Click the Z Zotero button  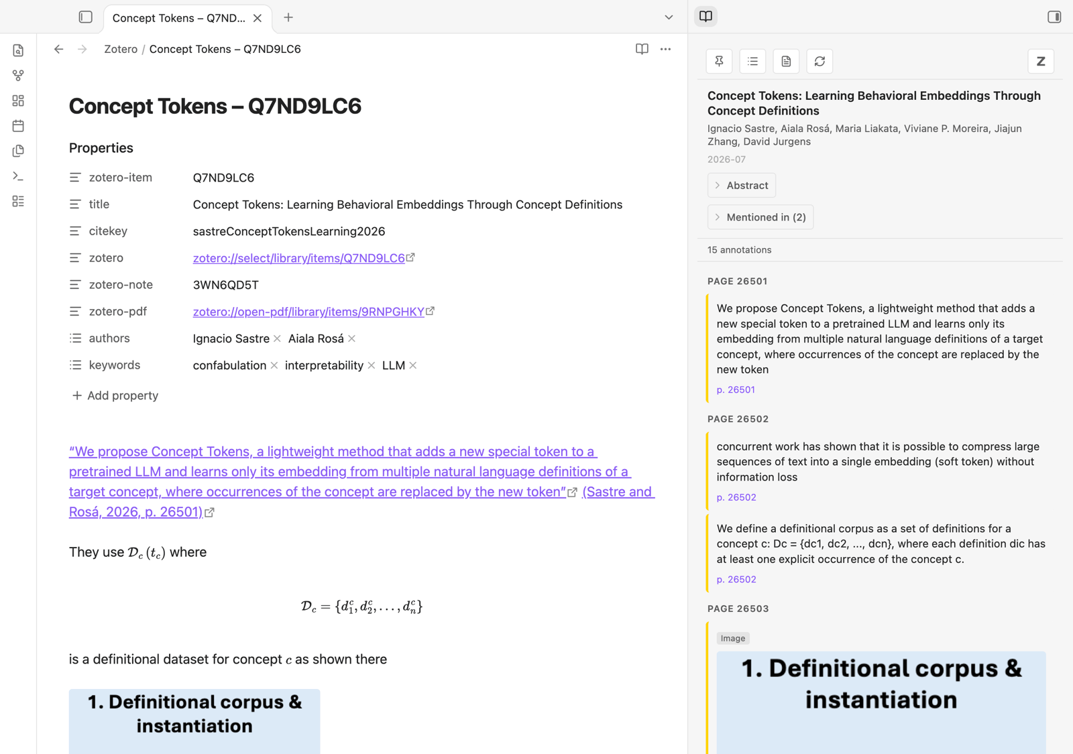[1041, 61]
